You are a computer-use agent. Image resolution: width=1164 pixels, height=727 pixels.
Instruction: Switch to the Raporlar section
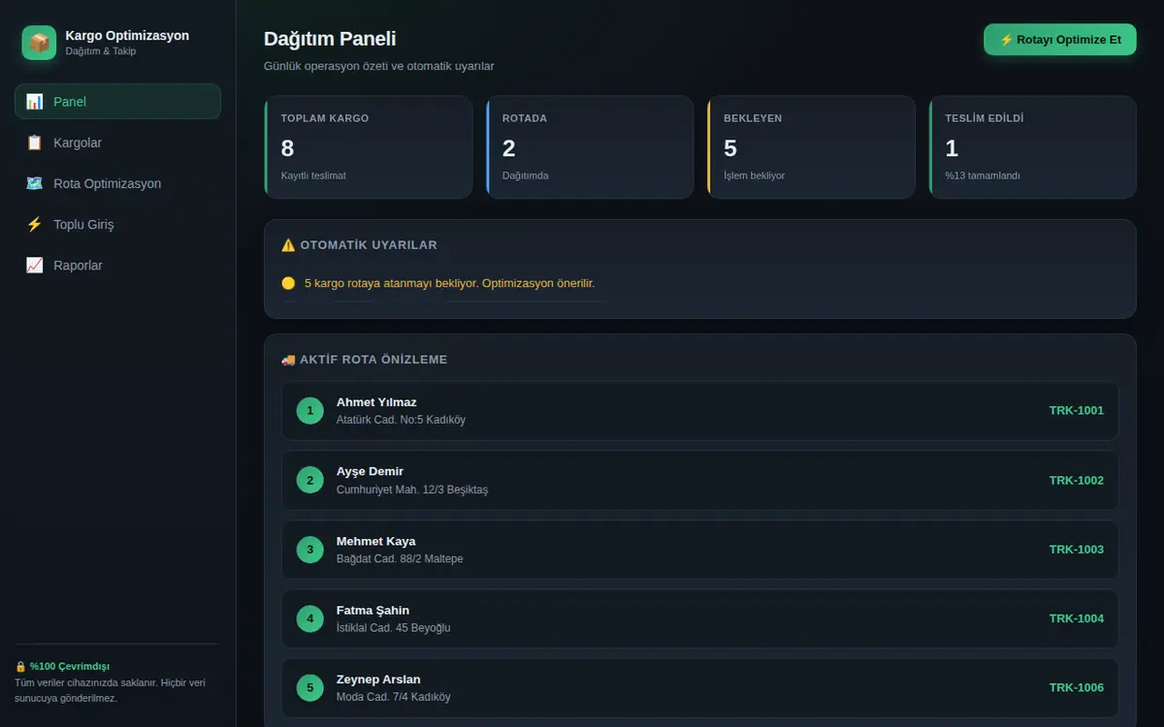(117, 265)
